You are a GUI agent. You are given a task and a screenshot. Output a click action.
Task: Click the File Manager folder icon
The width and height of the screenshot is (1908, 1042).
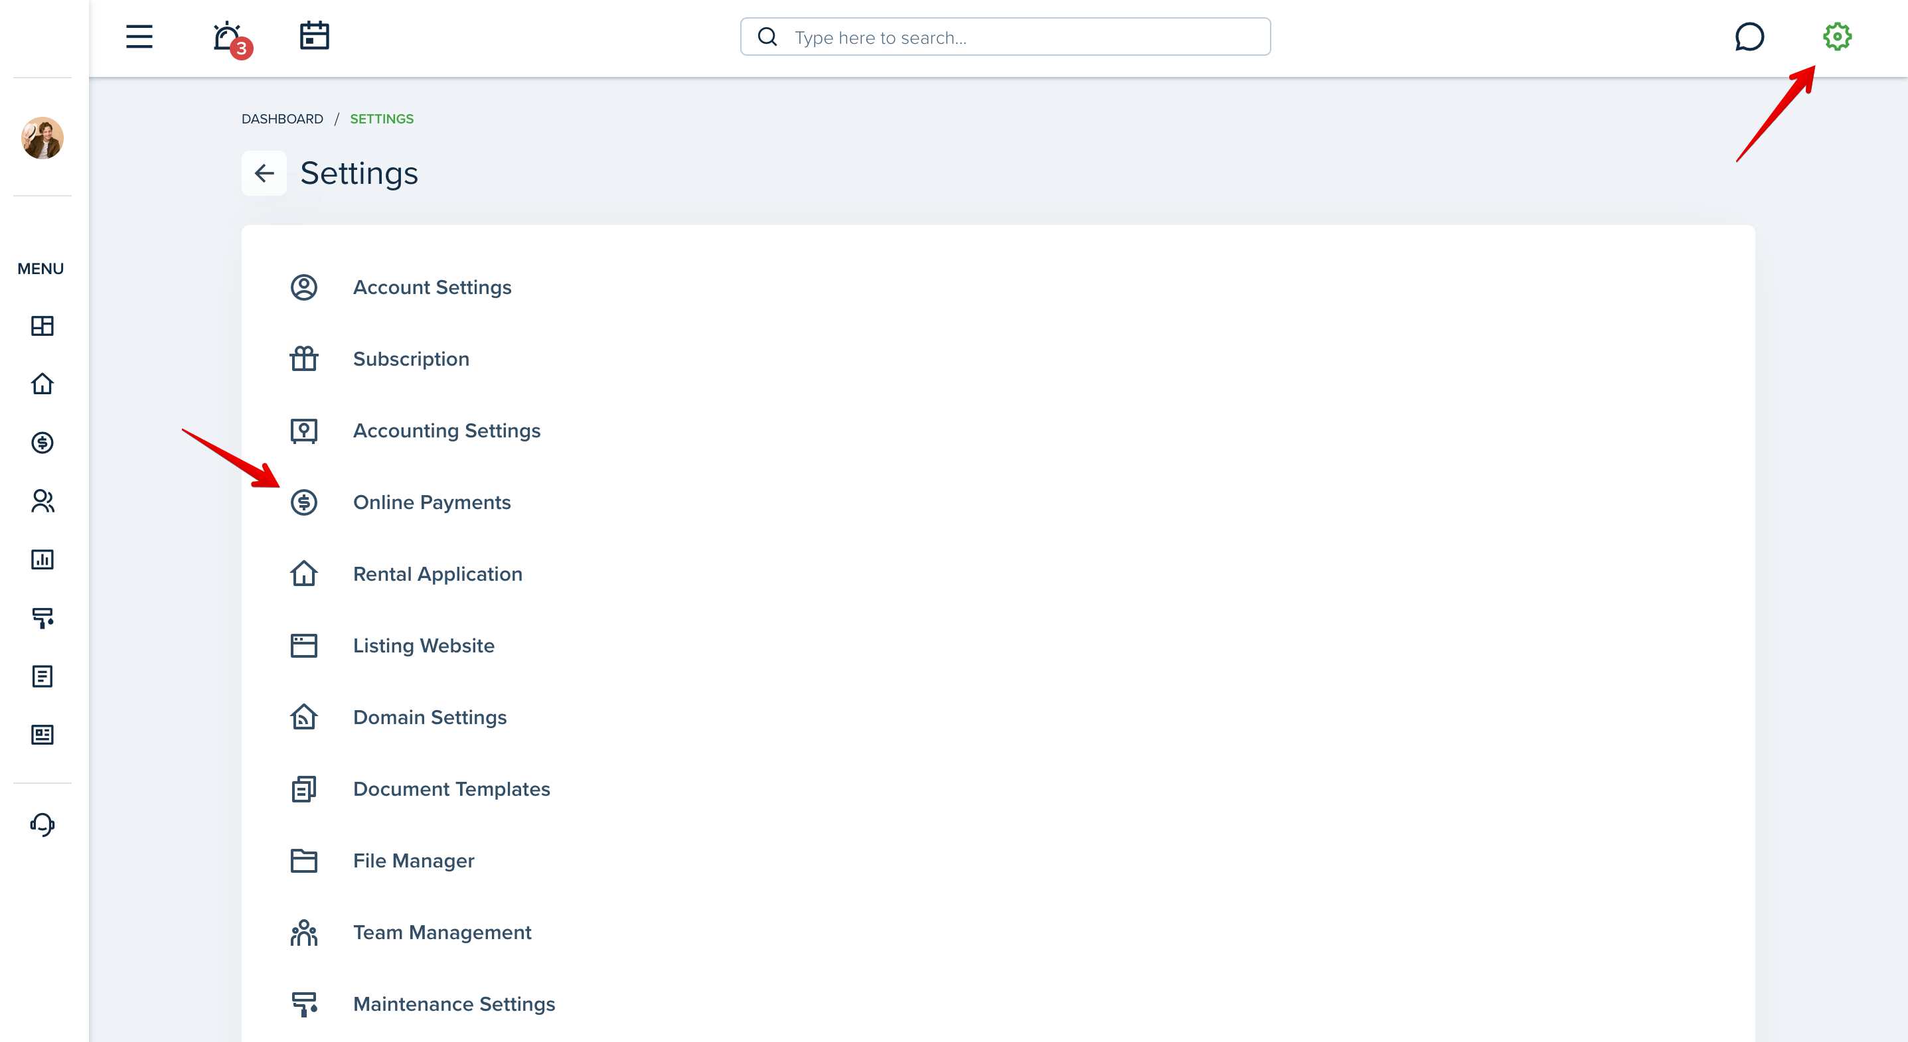[303, 861]
